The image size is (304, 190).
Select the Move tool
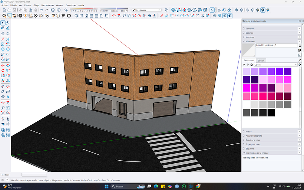click(3, 65)
